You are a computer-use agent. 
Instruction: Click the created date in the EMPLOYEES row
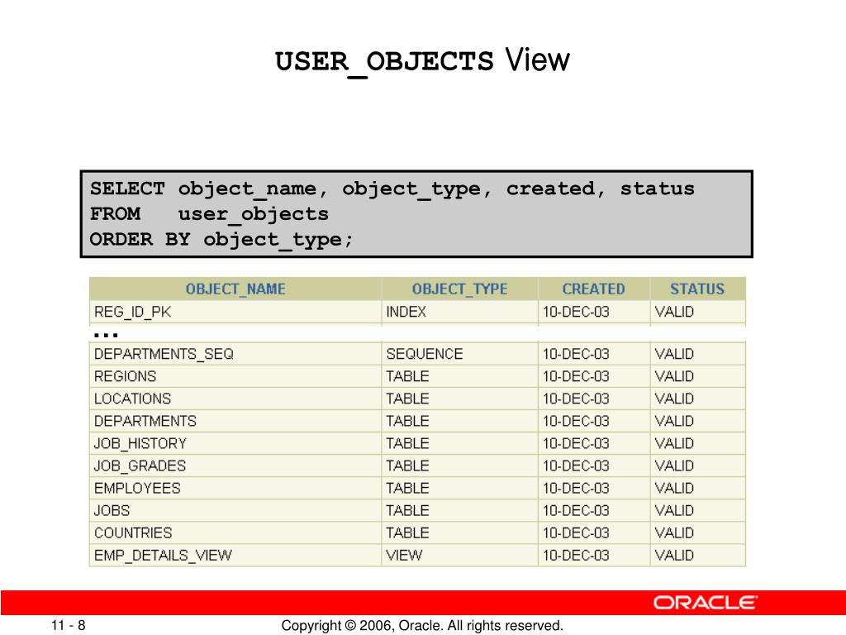pyautogui.click(x=593, y=488)
